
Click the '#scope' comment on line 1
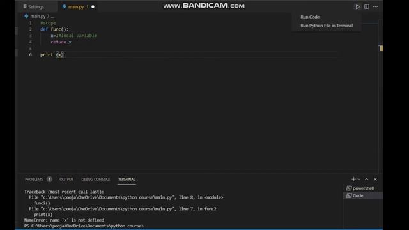coord(48,23)
